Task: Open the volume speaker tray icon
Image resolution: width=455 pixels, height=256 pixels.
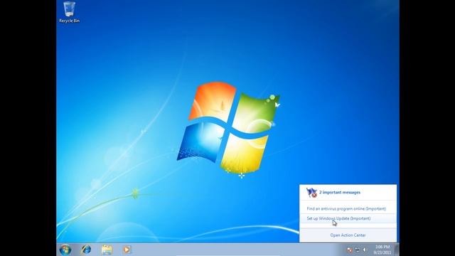Action: (x=365, y=250)
